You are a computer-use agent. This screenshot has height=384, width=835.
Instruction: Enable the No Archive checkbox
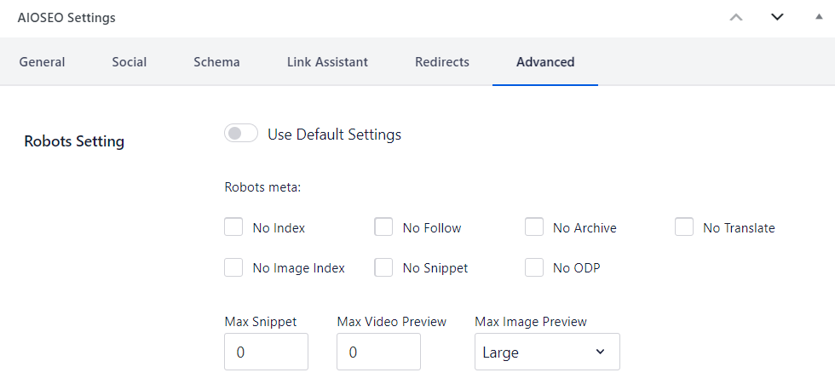534,227
